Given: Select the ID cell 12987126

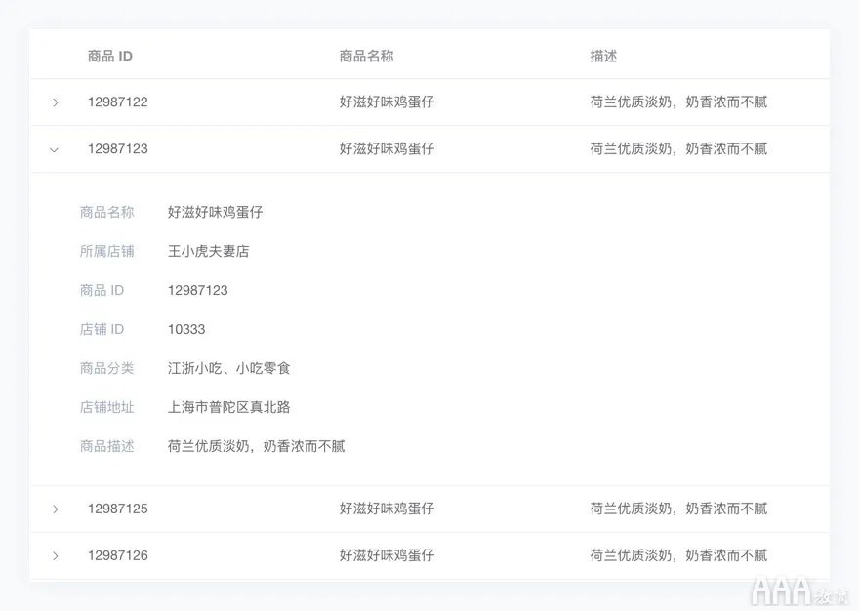Looking at the screenshot, I should (x=118, y=555).
